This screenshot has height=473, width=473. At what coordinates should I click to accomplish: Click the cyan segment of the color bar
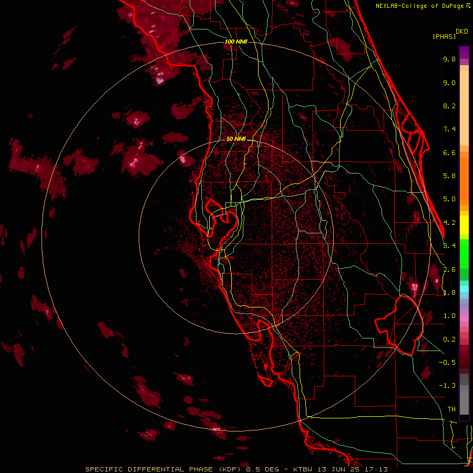[x=464, y=289]
